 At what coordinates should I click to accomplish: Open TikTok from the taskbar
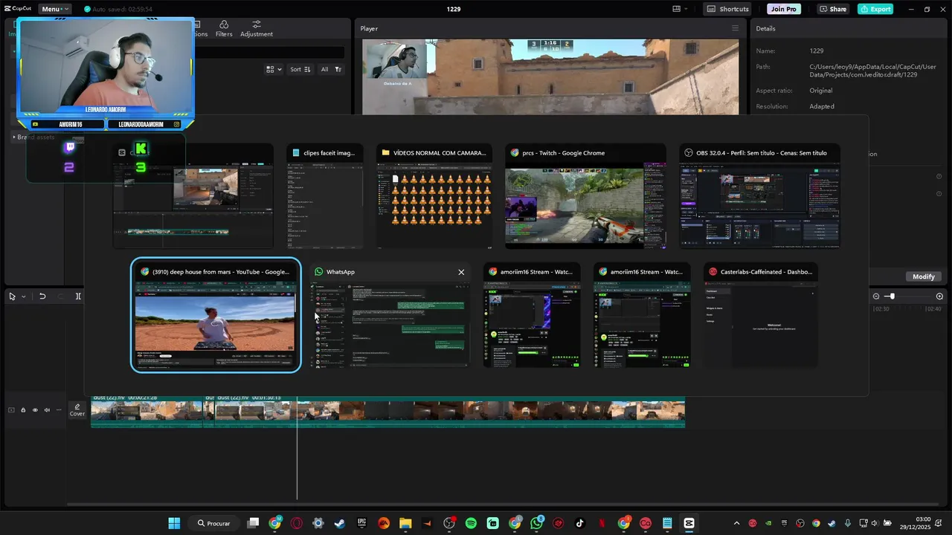click(x=580, y=523)
